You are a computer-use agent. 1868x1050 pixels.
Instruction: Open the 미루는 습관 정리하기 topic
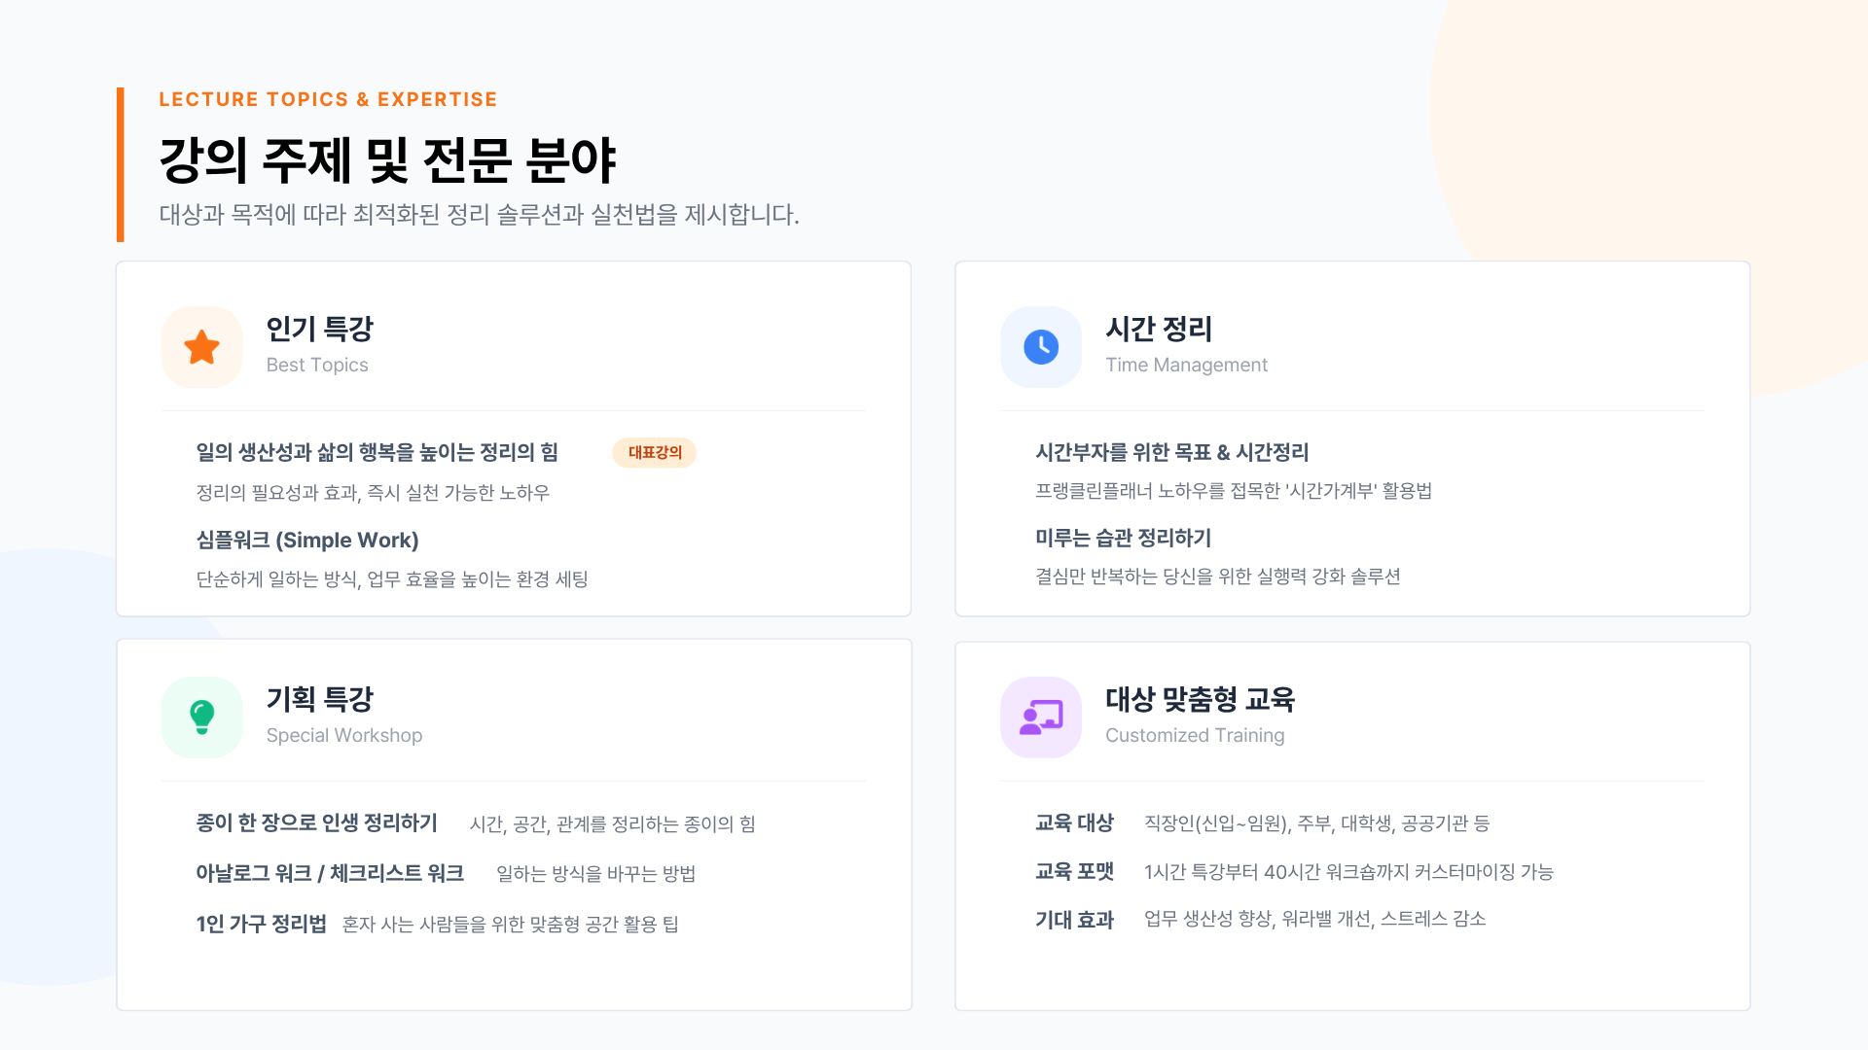pyautogui.click(x=1123, y=539)
